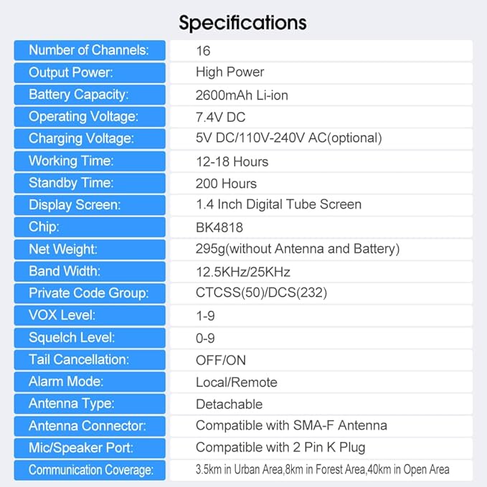This screenshot has width=487, height=487.
Task: Select the Communication Coverage label
Action: click(x=90, y=471)
